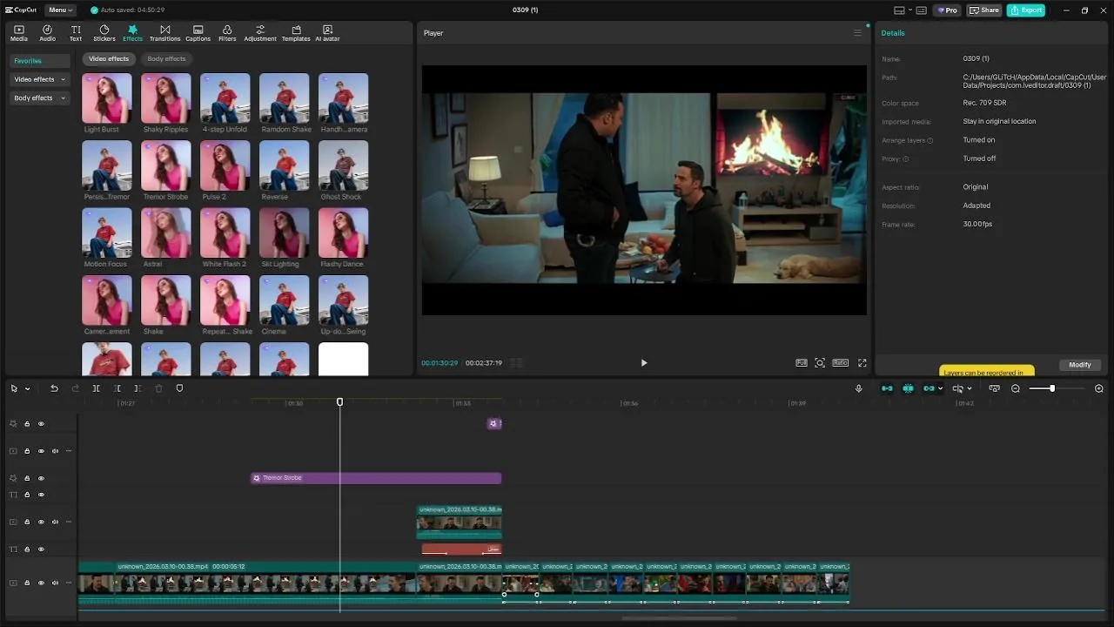This screenshot has height=627, width=1114.
Task: Open the Player panel hamburger menu
Action: (857, 33)
